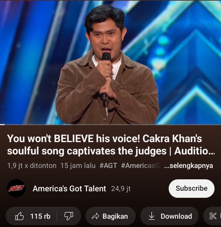Open the #AmericasG hashtag link

(x=142, y=165)
